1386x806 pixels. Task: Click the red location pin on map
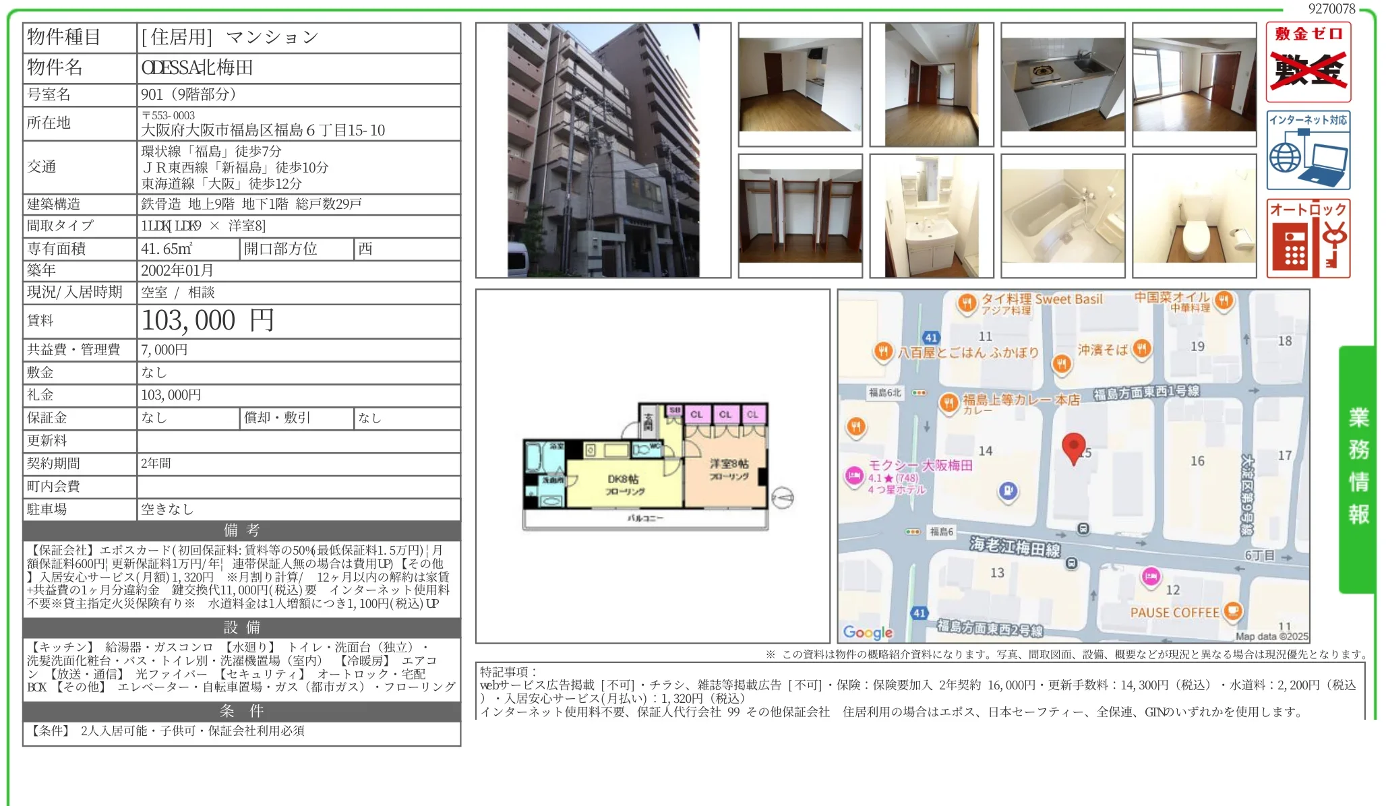pos(1073,447)
